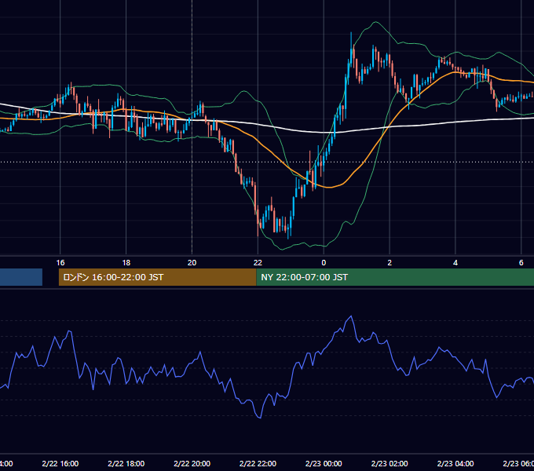Click the 2/22 22:00 indicator axis label

(258, 463)
